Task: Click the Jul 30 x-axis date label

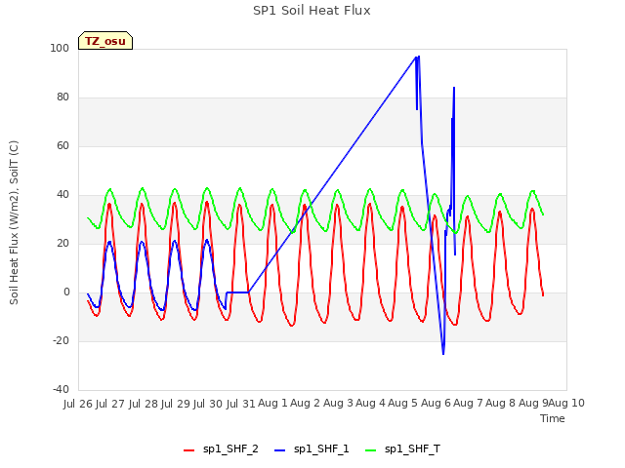Action: click(208, 404)
